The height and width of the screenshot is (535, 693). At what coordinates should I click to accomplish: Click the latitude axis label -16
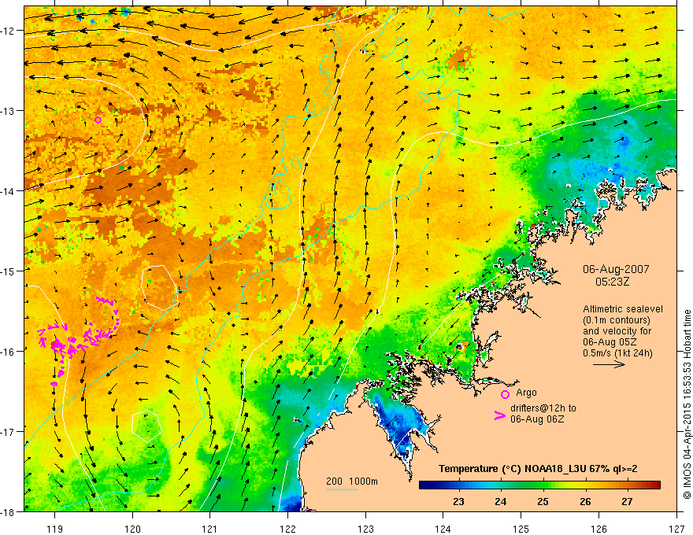pos(9,352)
